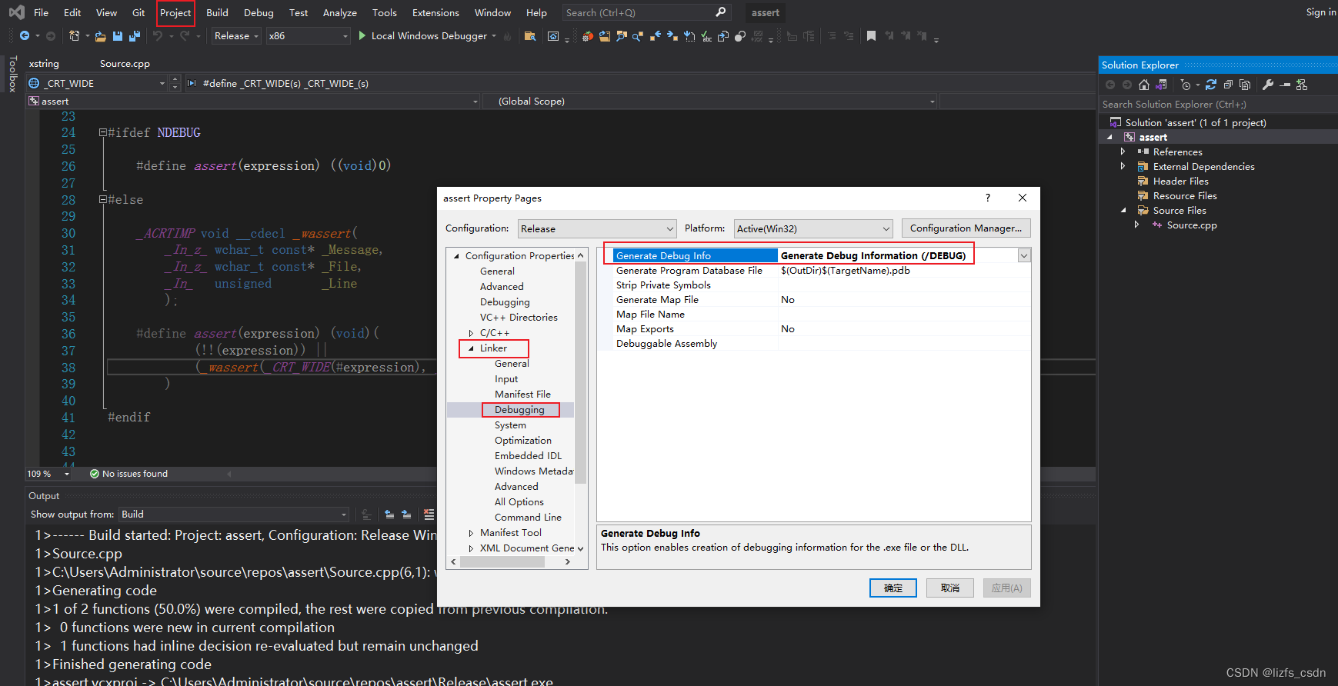Click the bookmark icon in the toolbar

pos(871,35)
